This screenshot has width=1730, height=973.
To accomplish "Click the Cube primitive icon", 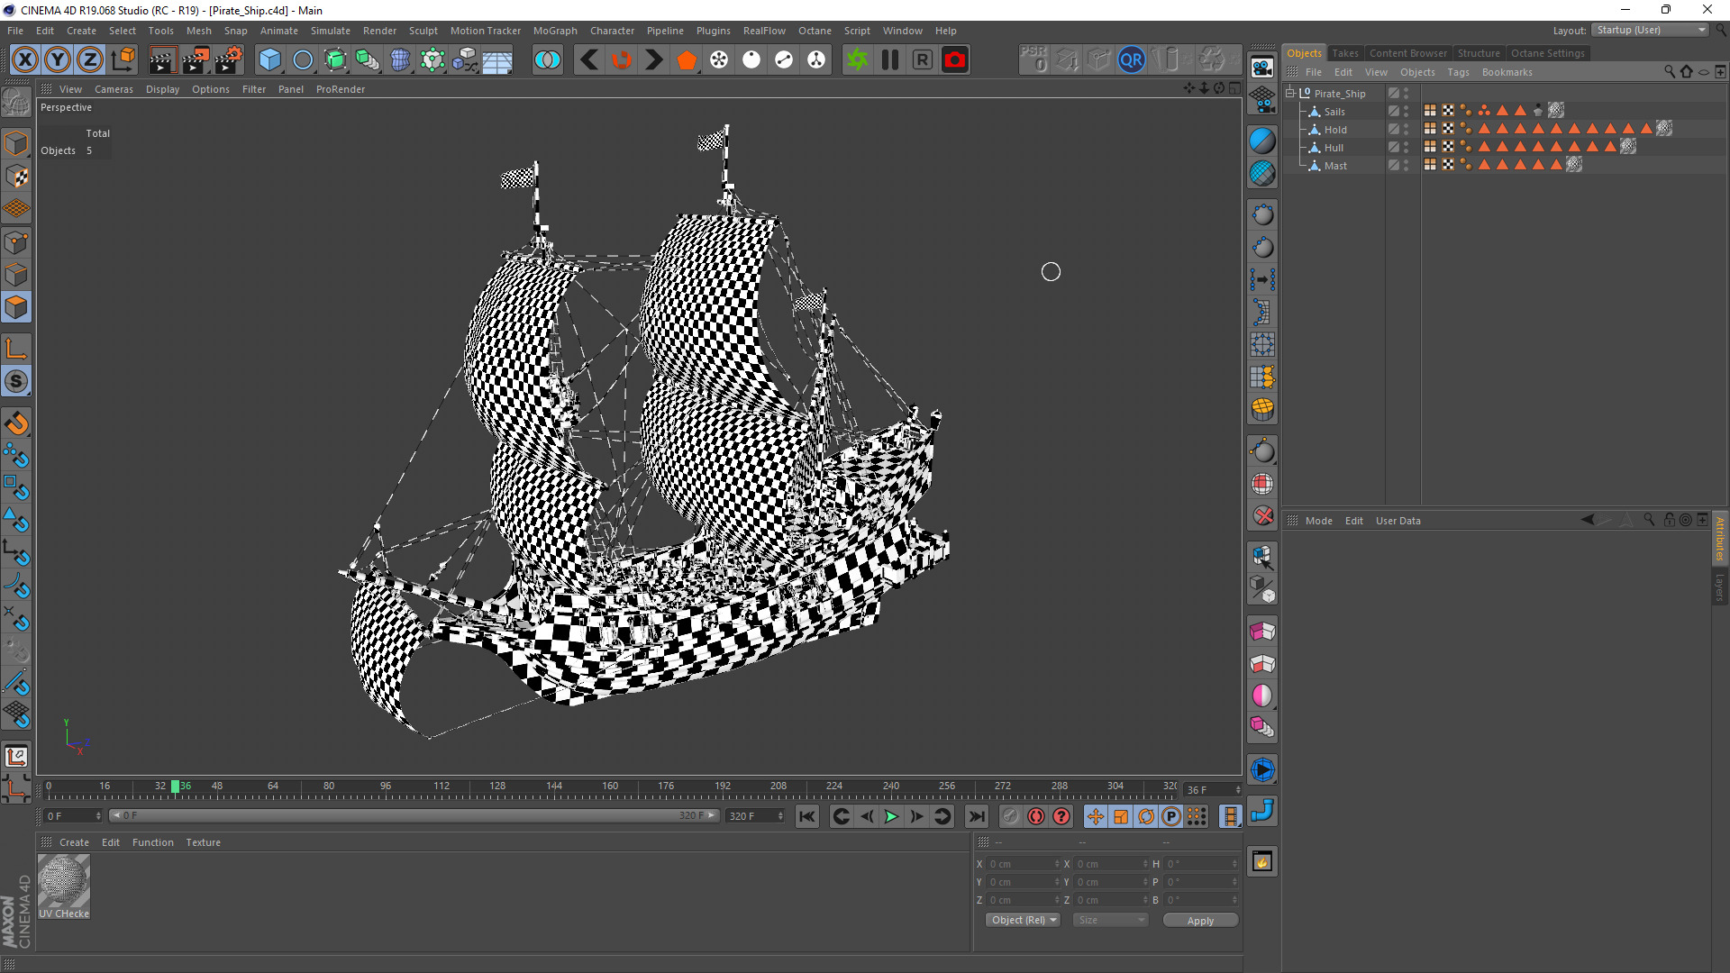I will tap(269, 59).
